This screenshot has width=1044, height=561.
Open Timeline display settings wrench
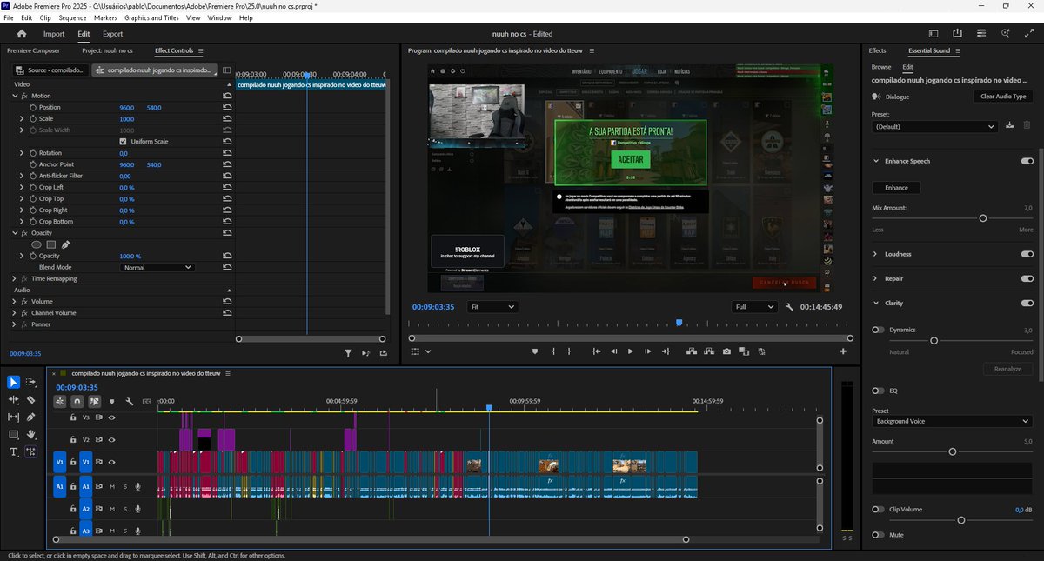click(129, 402)
